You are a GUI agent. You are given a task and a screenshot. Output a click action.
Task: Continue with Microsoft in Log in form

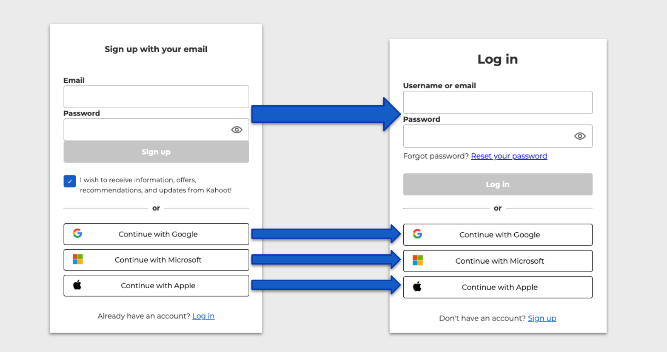click(498, 261)
